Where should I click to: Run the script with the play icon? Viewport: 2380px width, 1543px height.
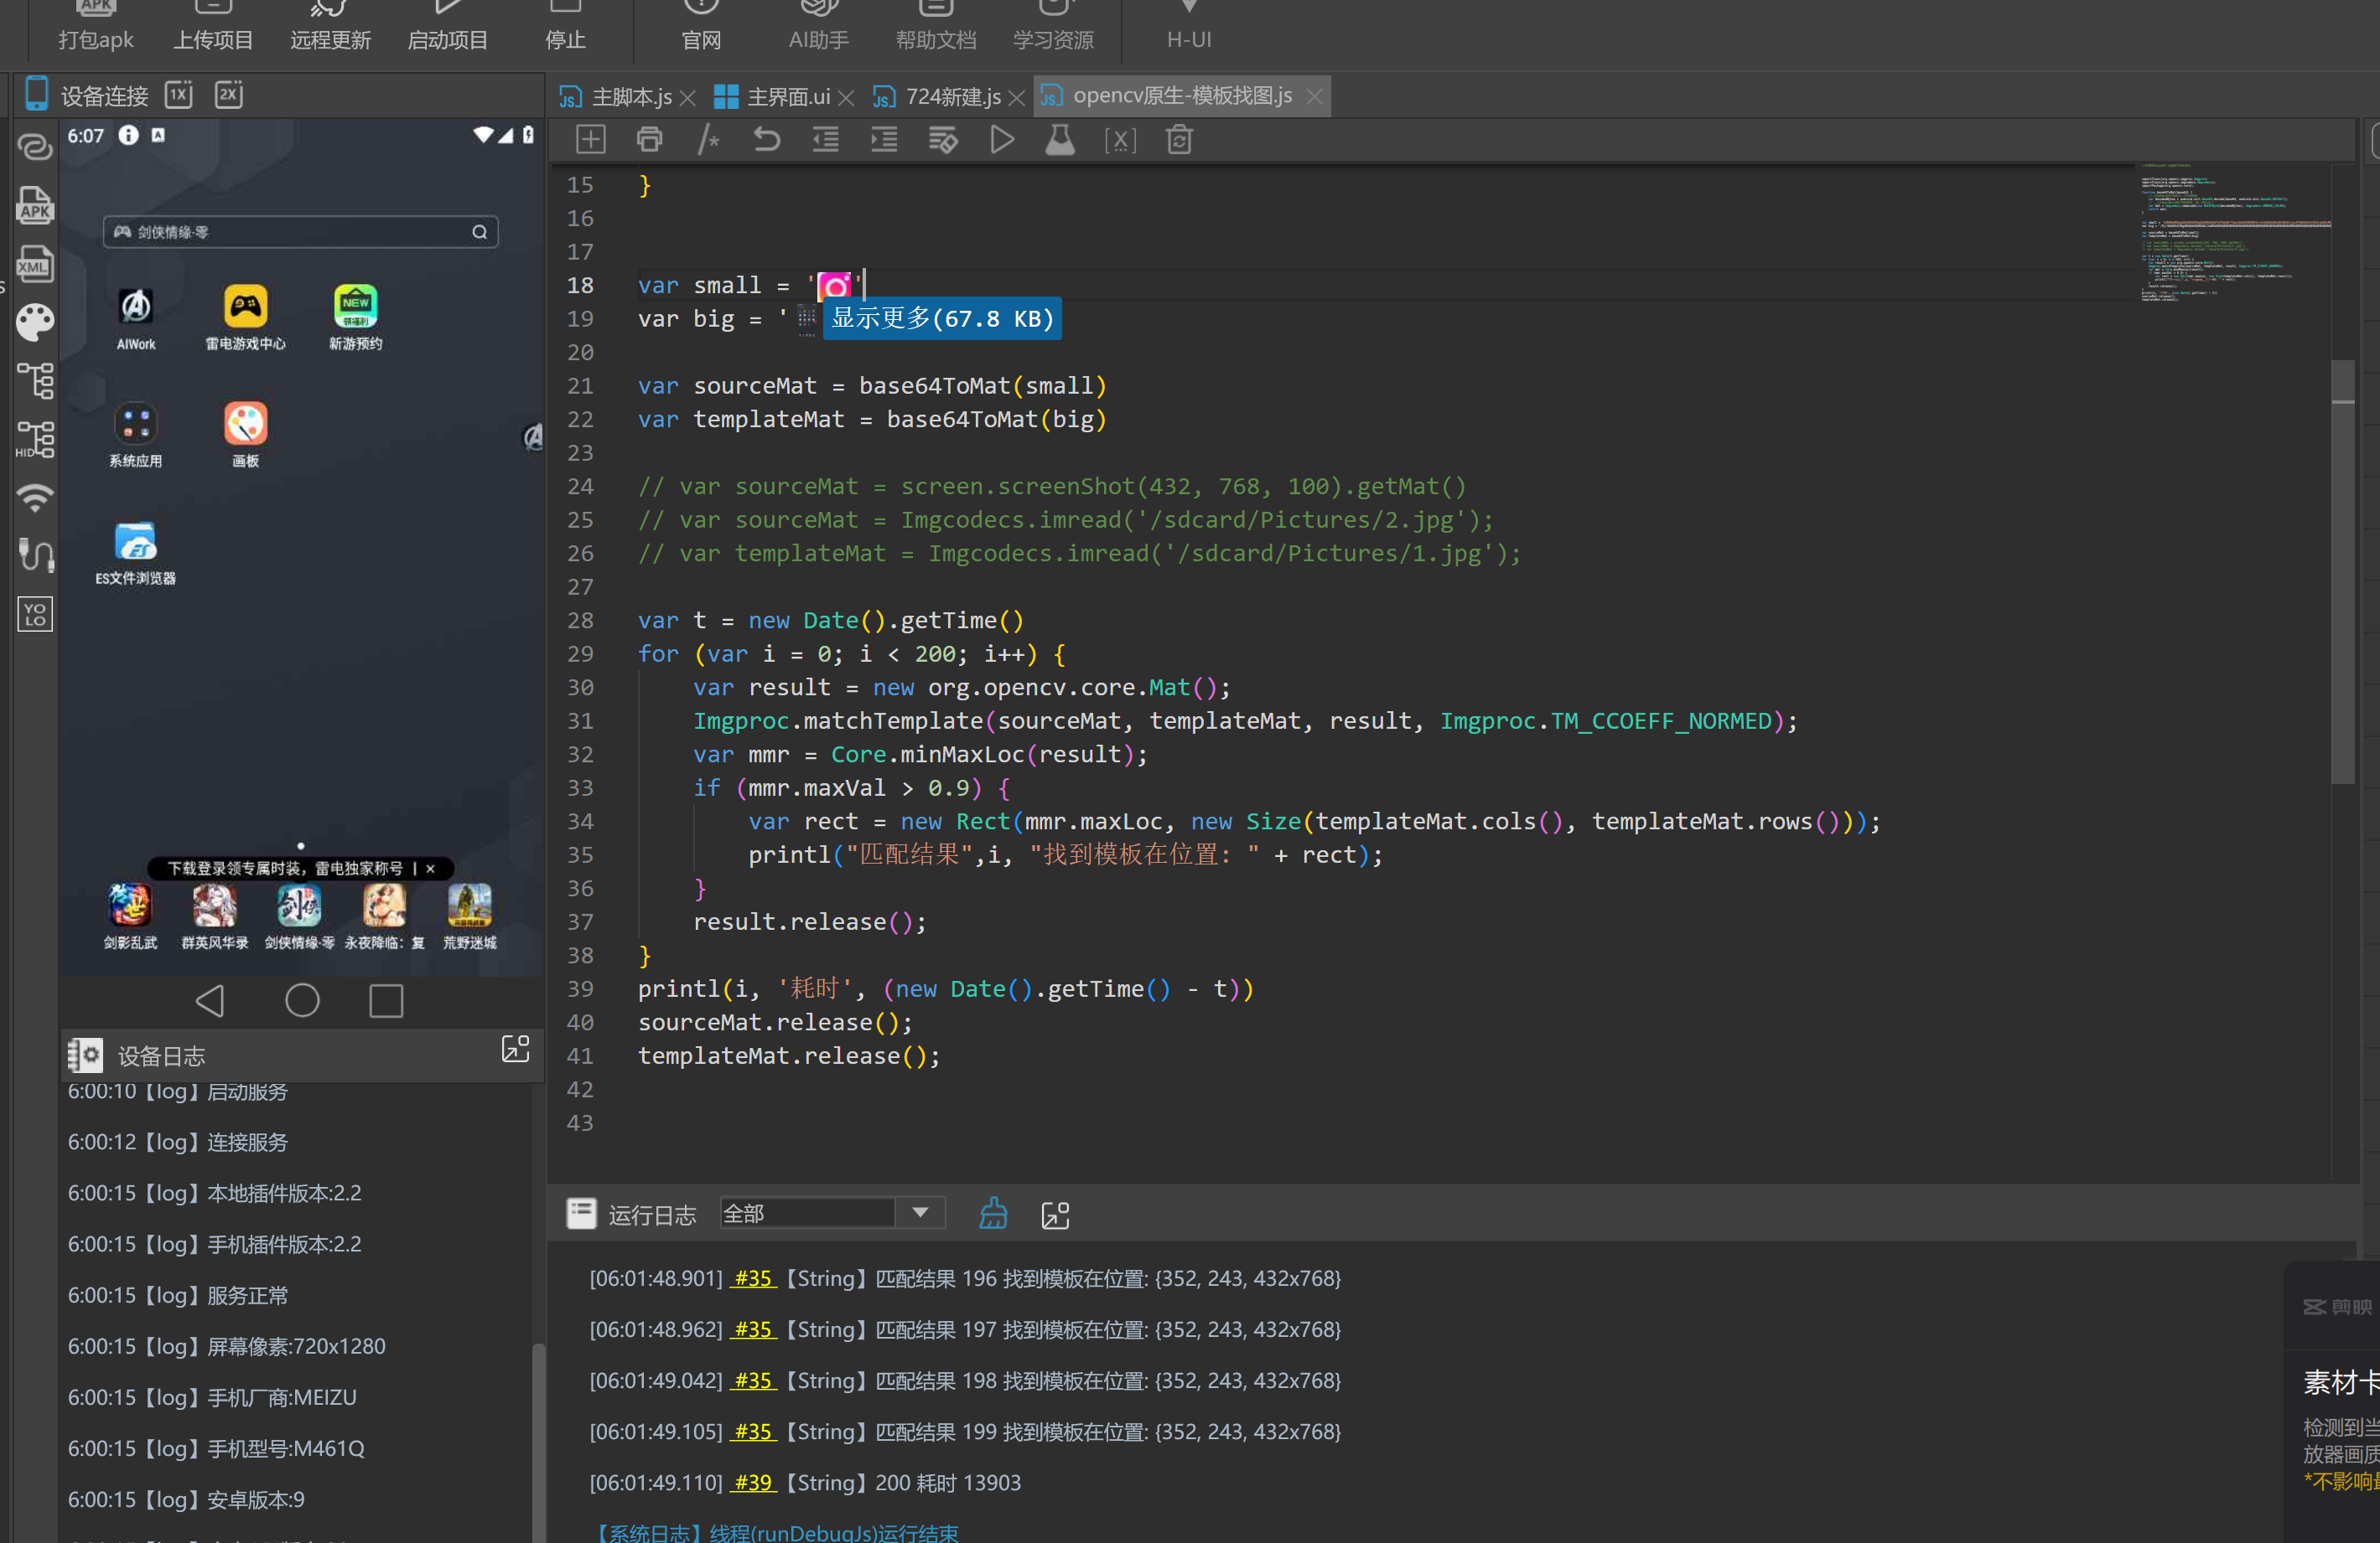(x=1002, y=140)
